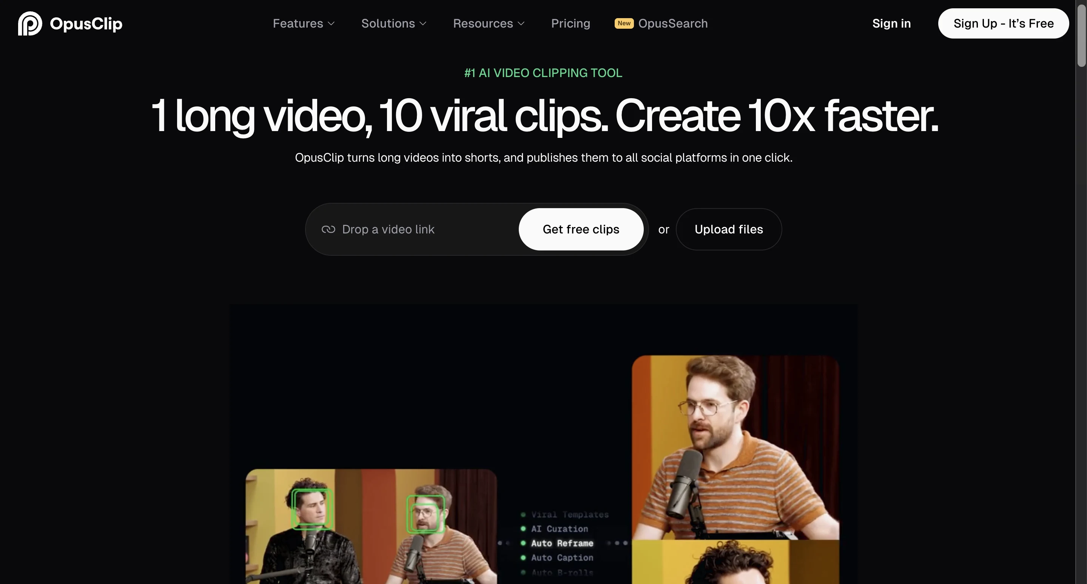The height and width of the screenshot is (584, 1087).
Task: Click the green face box on dark-haired man
Action: coord(311,509)
